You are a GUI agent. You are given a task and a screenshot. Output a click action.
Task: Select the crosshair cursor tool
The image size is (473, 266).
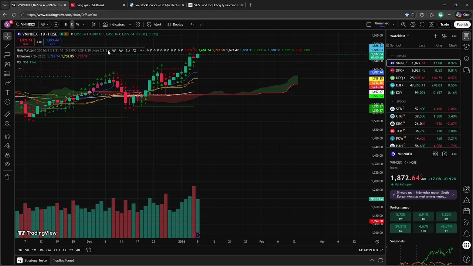pyautogui.click(x=7, y=36)
